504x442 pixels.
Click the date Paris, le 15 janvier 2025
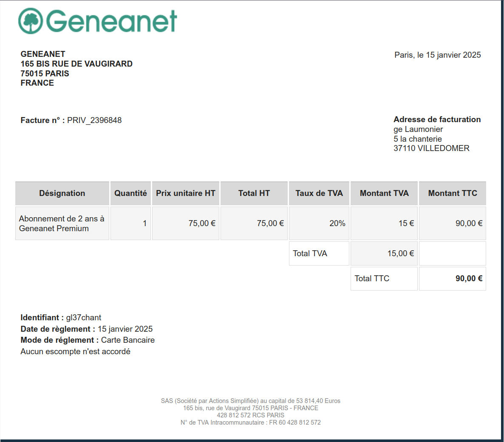437,55
